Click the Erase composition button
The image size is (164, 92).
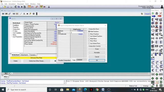(x=97, y=49)
